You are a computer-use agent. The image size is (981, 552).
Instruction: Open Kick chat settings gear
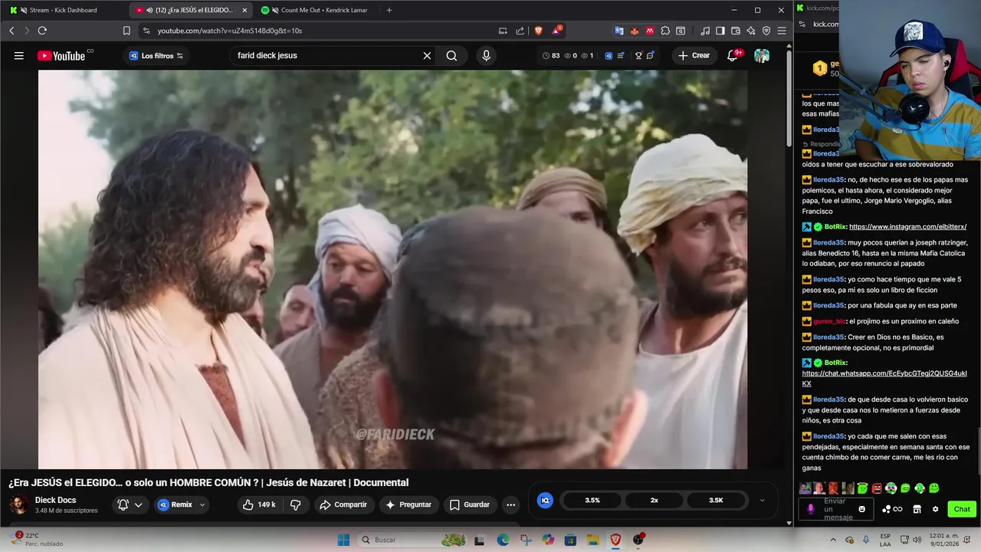[935, 509]
